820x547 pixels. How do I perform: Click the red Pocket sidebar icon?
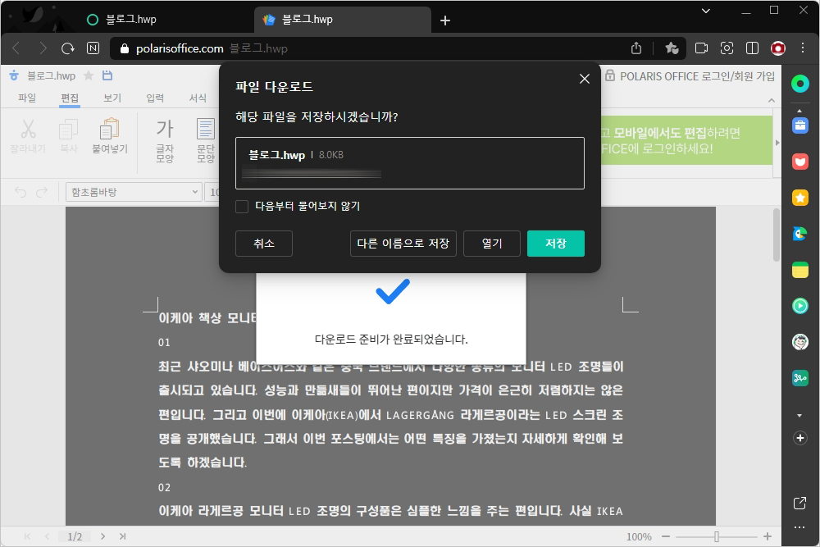(800, 162)
